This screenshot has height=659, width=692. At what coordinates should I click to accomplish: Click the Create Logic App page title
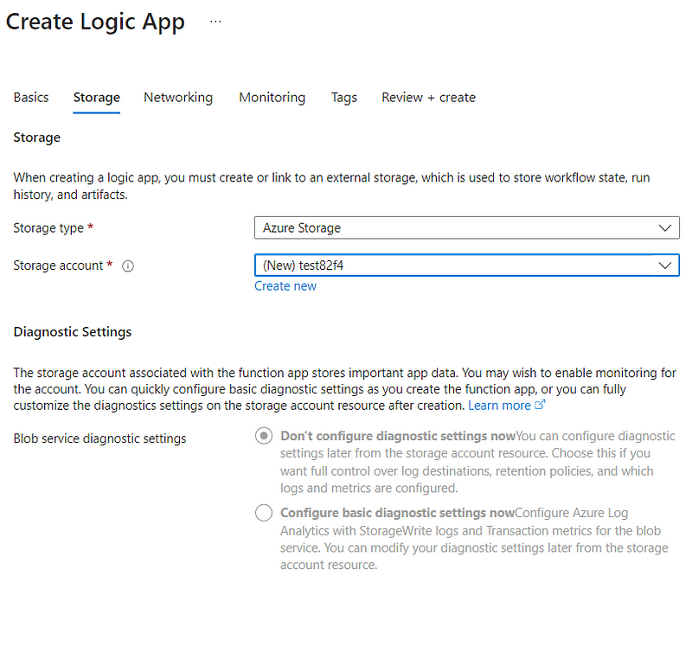click(x=95, y=22)
